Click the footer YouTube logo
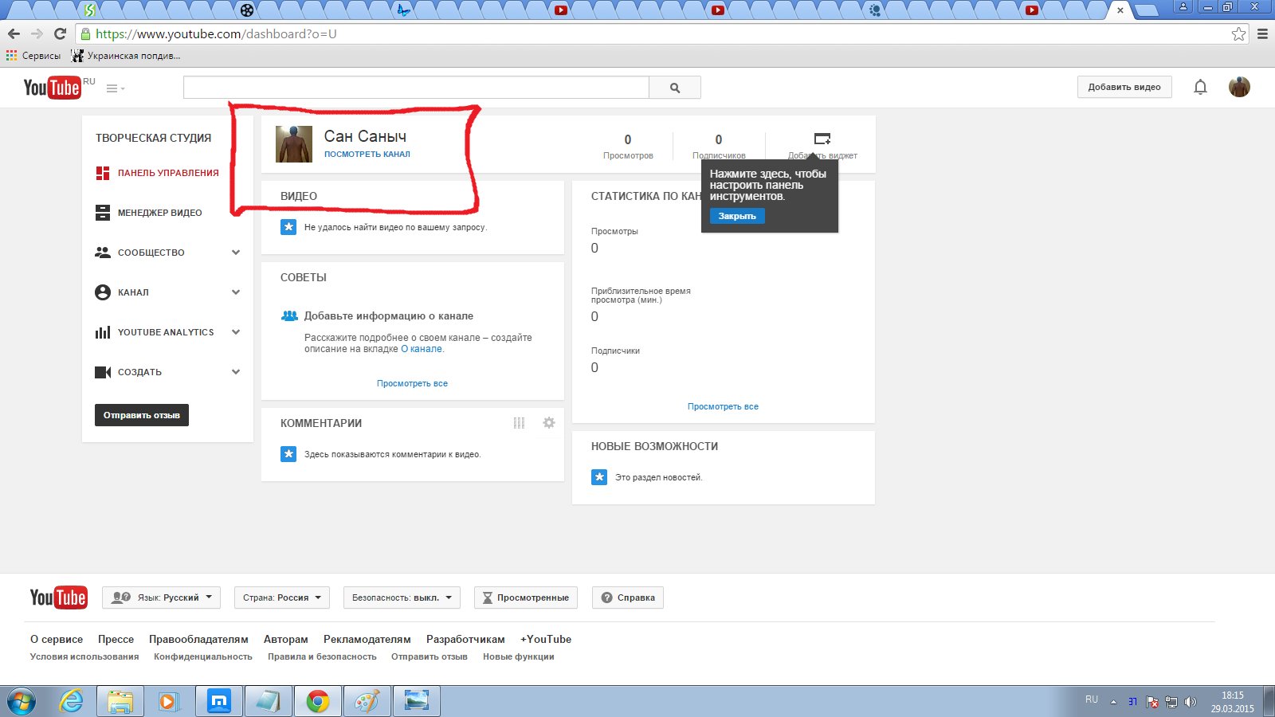This screenshot has height=717, width=1275. pos(58,597)
